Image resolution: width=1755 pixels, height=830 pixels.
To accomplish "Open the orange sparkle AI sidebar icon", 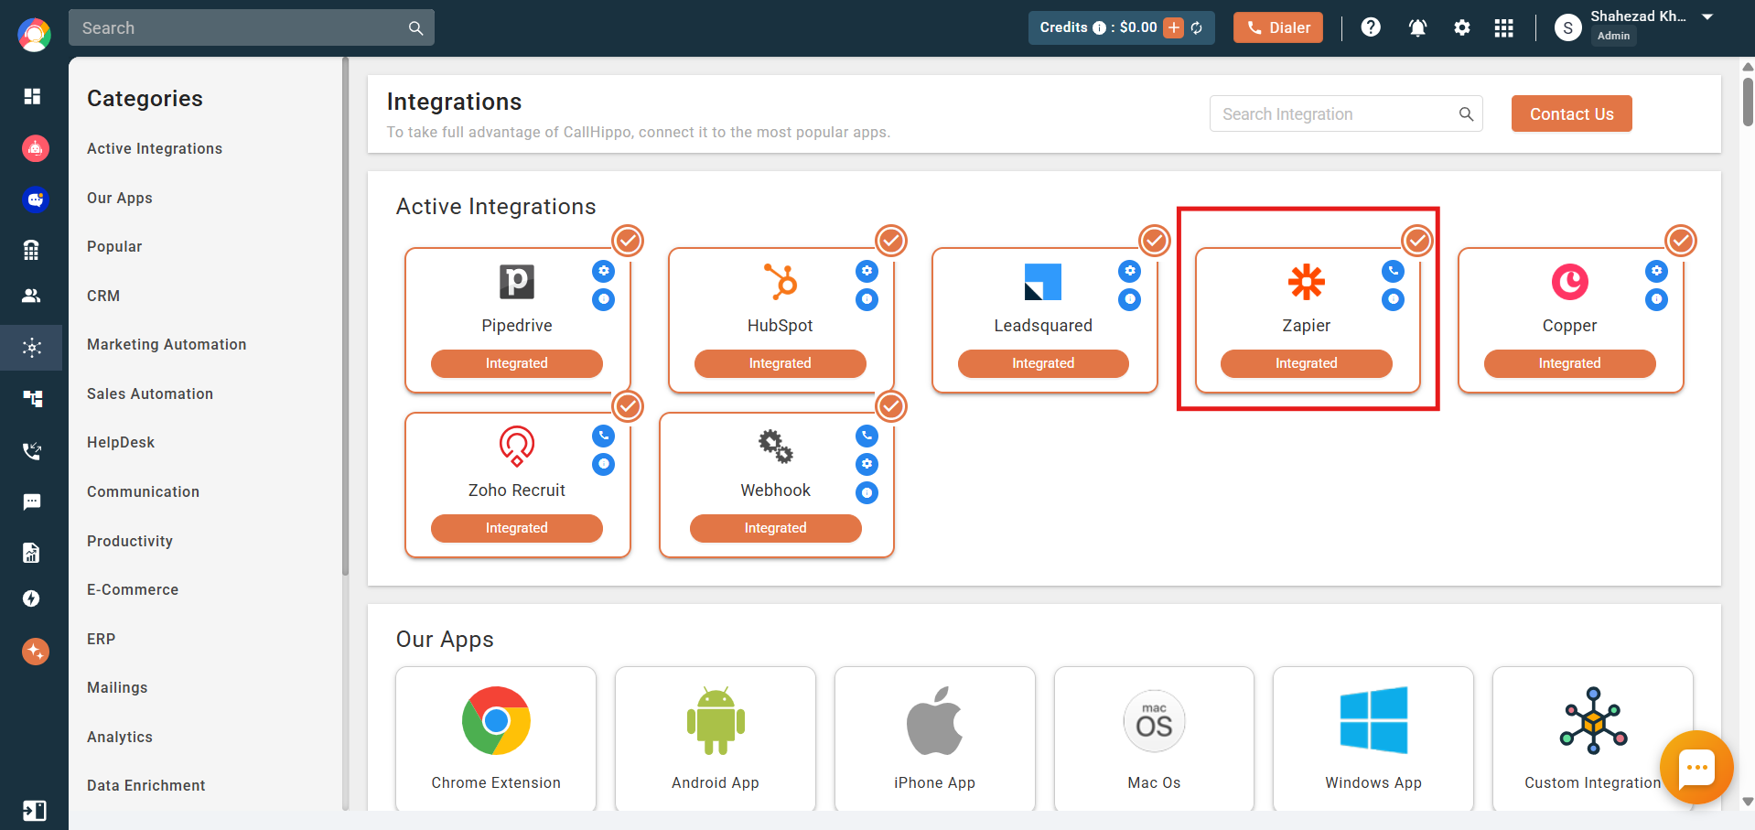I will [35, 652].
